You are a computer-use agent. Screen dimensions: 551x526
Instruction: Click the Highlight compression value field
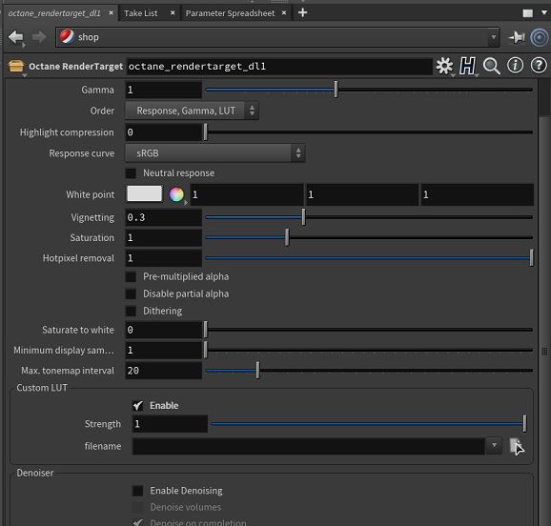coord(164,132)
